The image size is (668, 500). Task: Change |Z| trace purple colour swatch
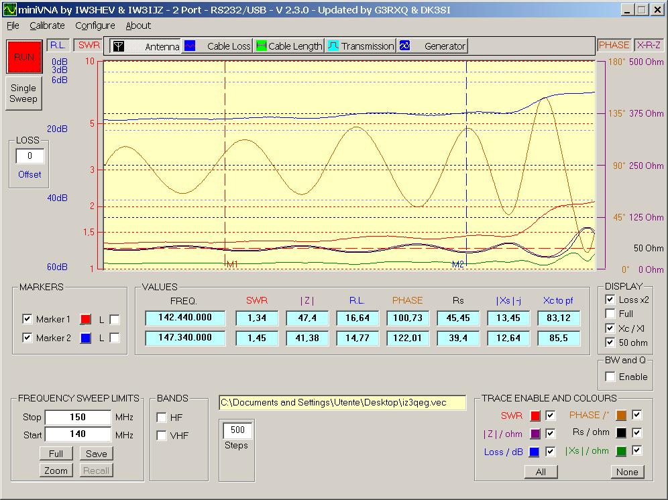click(535, 434)
